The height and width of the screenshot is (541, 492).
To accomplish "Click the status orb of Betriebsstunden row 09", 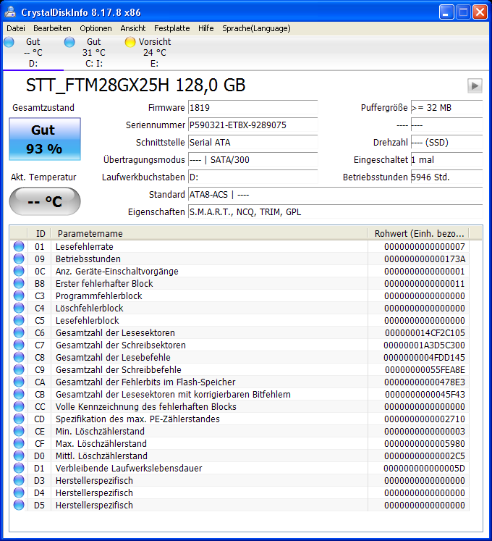I will (x=19, y=259).
